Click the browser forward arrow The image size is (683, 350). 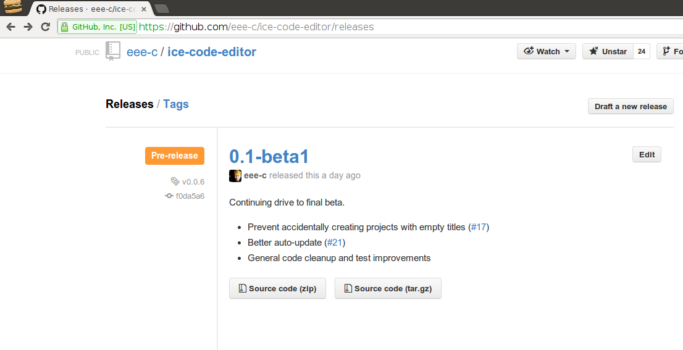(x=28, y=27)
